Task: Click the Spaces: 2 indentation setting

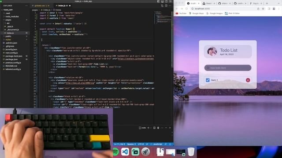Action: point(131,144)
